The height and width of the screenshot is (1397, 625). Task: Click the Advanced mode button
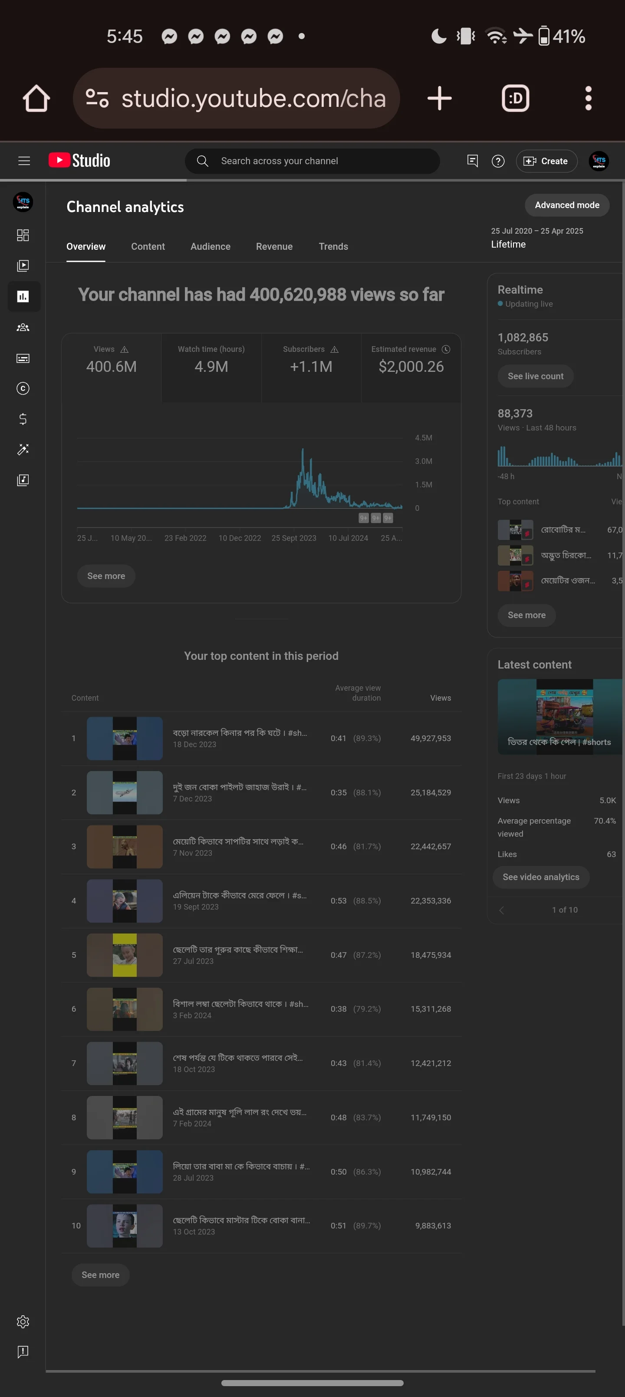point(567,205)
